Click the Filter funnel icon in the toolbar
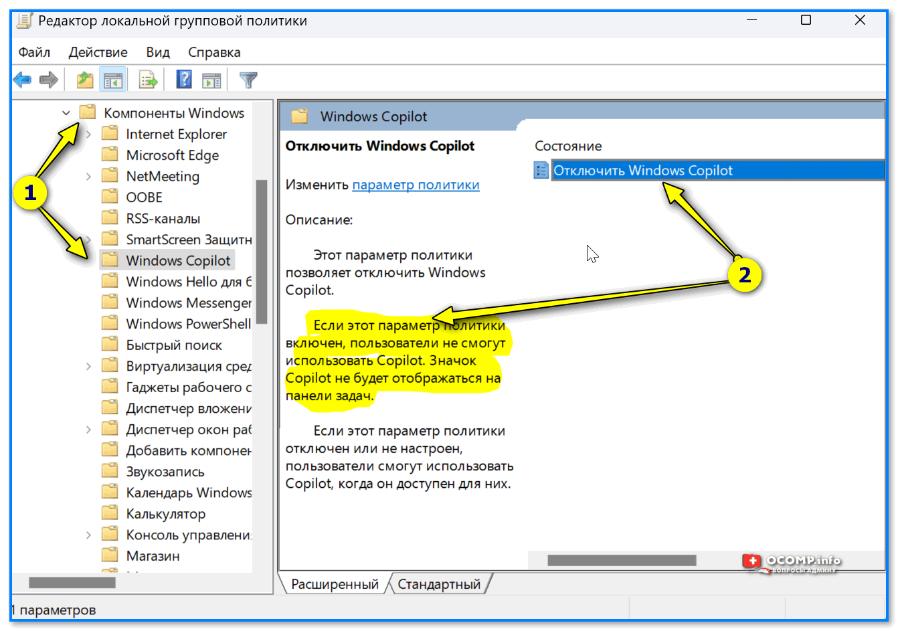The height and width of the screenshot is (631, 898). tap(248, 80)
